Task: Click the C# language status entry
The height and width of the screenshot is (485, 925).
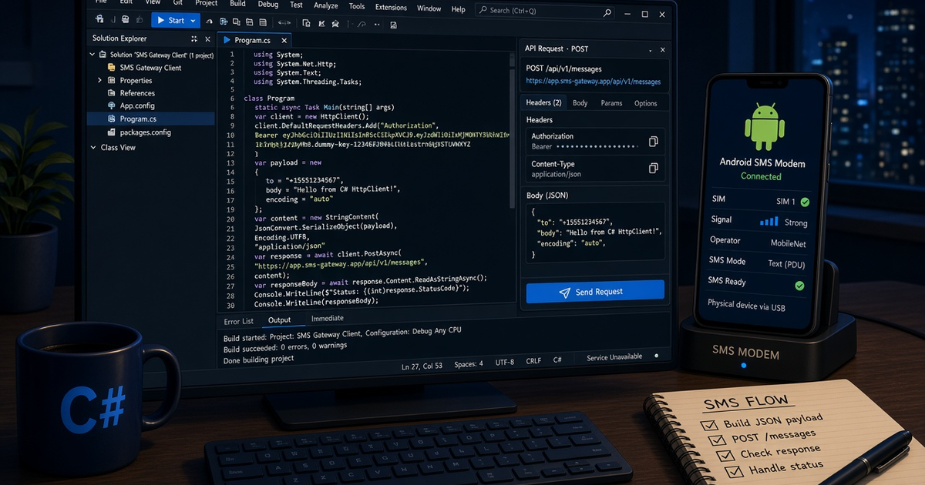Action: point(557,360)
